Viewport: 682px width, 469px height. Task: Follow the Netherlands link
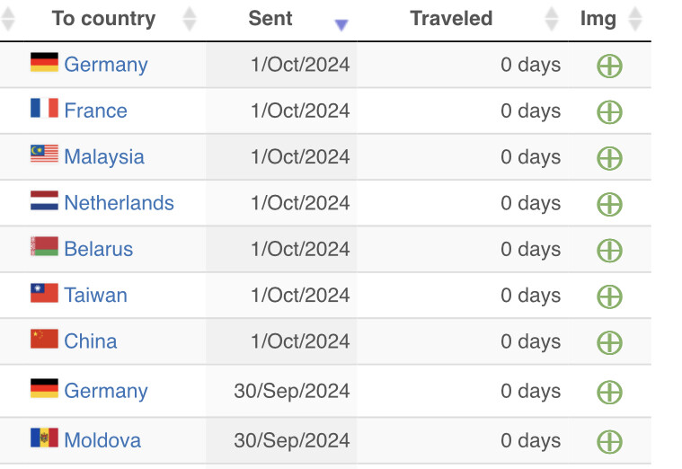(120, 203)
